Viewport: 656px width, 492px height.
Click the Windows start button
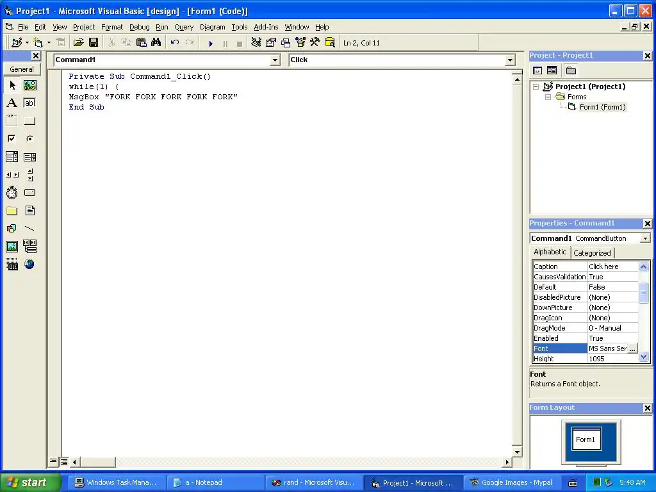pyautogui.click(x=31, y=482)
